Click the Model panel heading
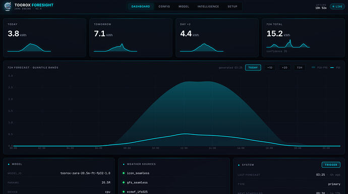 tap(17, 164)
